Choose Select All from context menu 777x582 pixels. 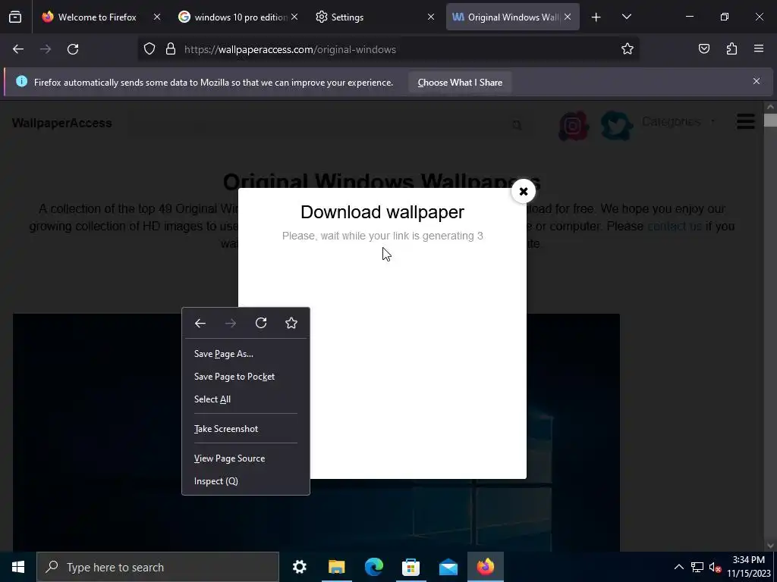246,399
